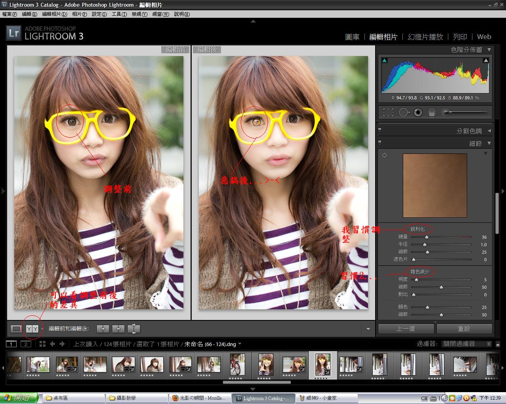Turn off the 分割色調 panel switch
Screen dimensions: 506x404
pyautogui.click(x=380, y=130)
